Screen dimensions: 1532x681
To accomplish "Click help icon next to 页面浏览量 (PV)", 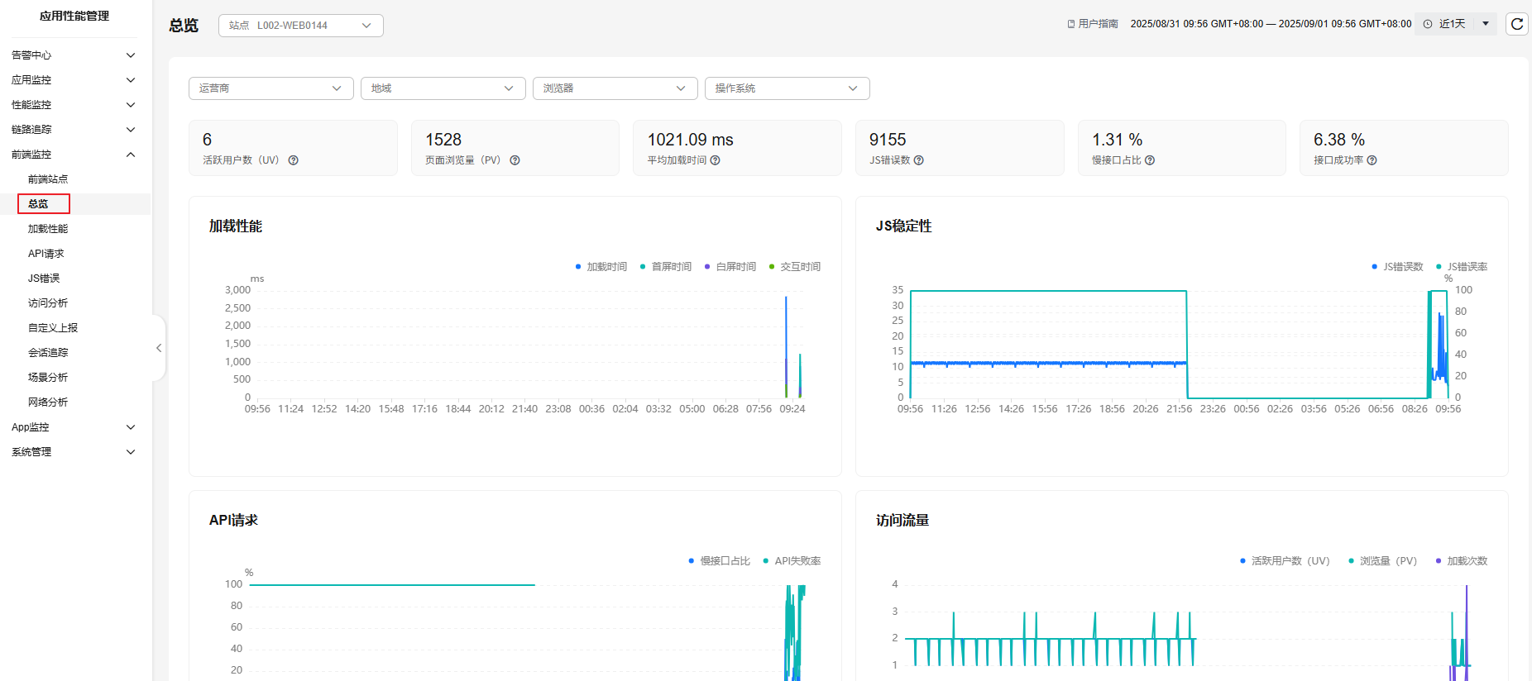I will pyautogui.click(x=515, y=160).
